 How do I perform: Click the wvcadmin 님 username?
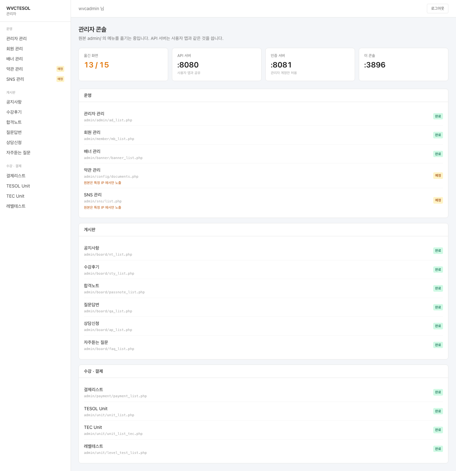click(91, 9)
